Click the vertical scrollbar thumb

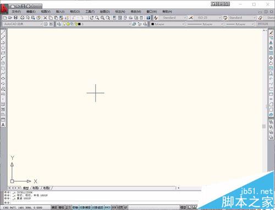pyautogui.click(x=264, y=126)
